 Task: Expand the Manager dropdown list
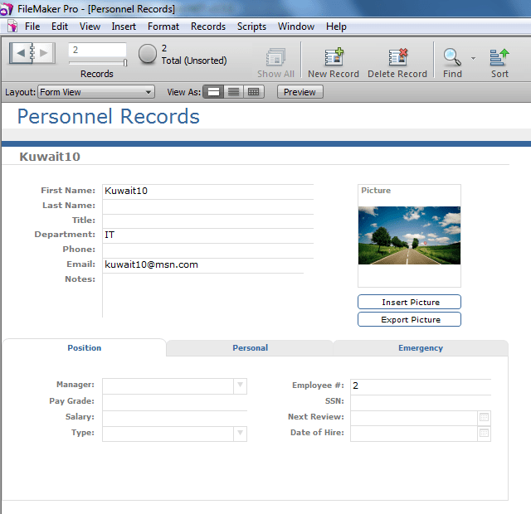[240, 385]
